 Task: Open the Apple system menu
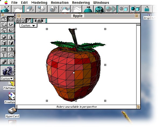coord(5,2)
